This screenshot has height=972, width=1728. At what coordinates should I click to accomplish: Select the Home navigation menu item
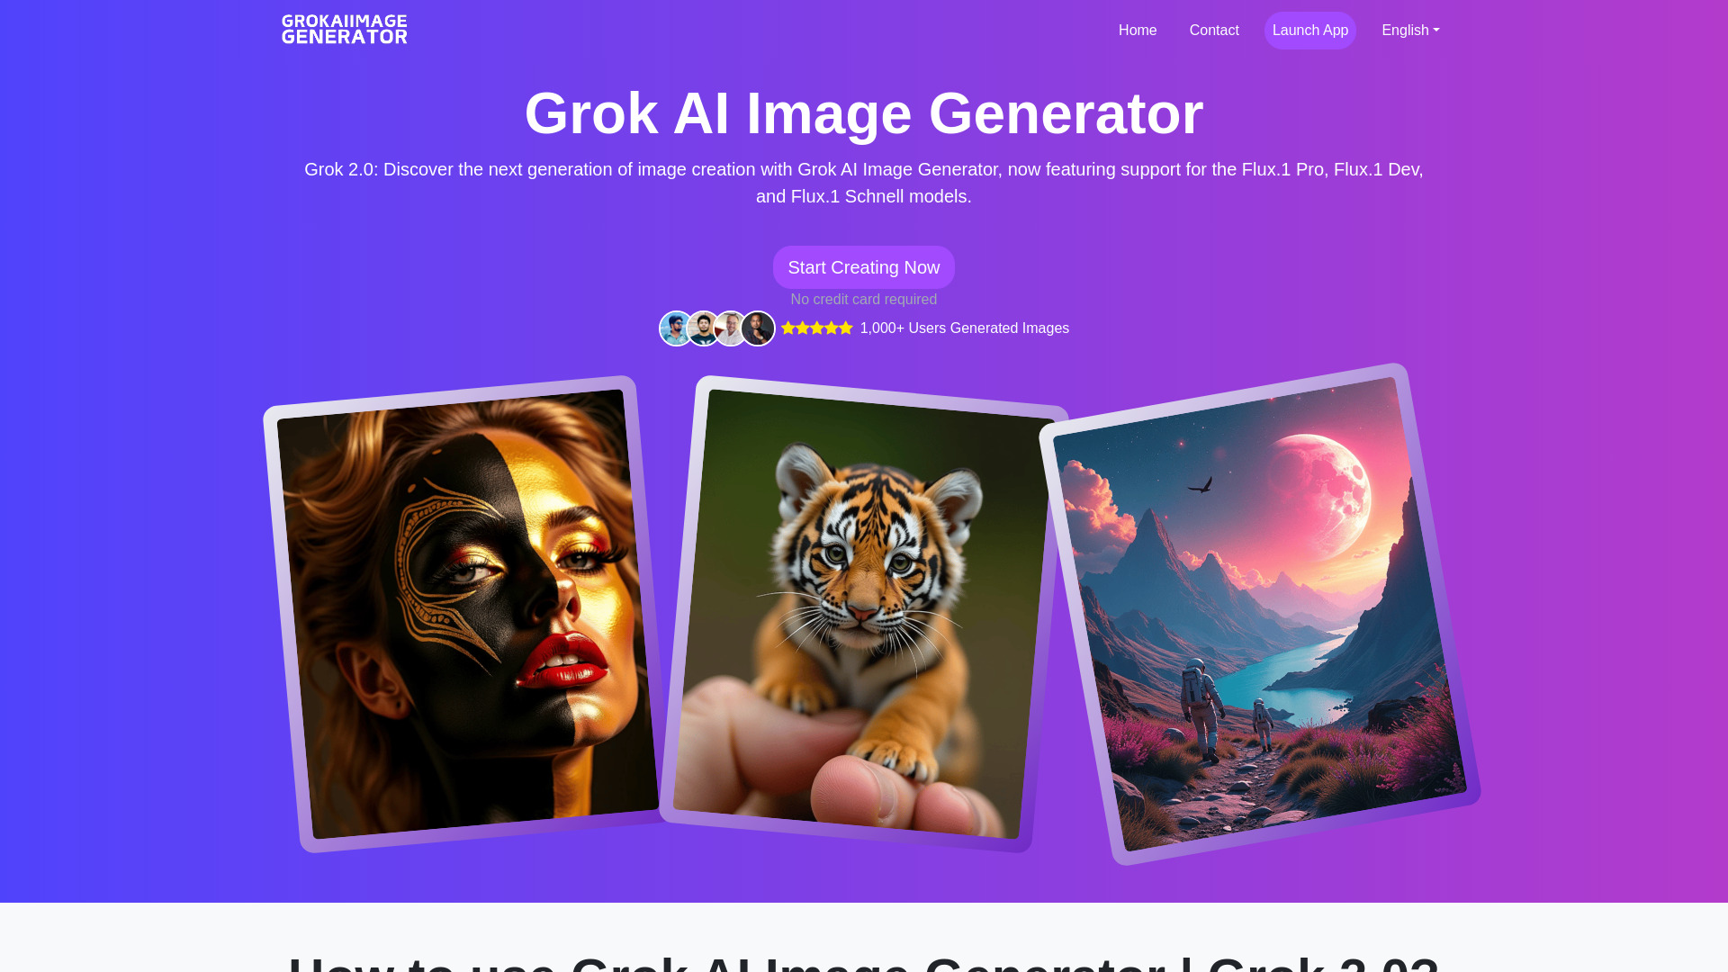click(x=1137, y=30)
